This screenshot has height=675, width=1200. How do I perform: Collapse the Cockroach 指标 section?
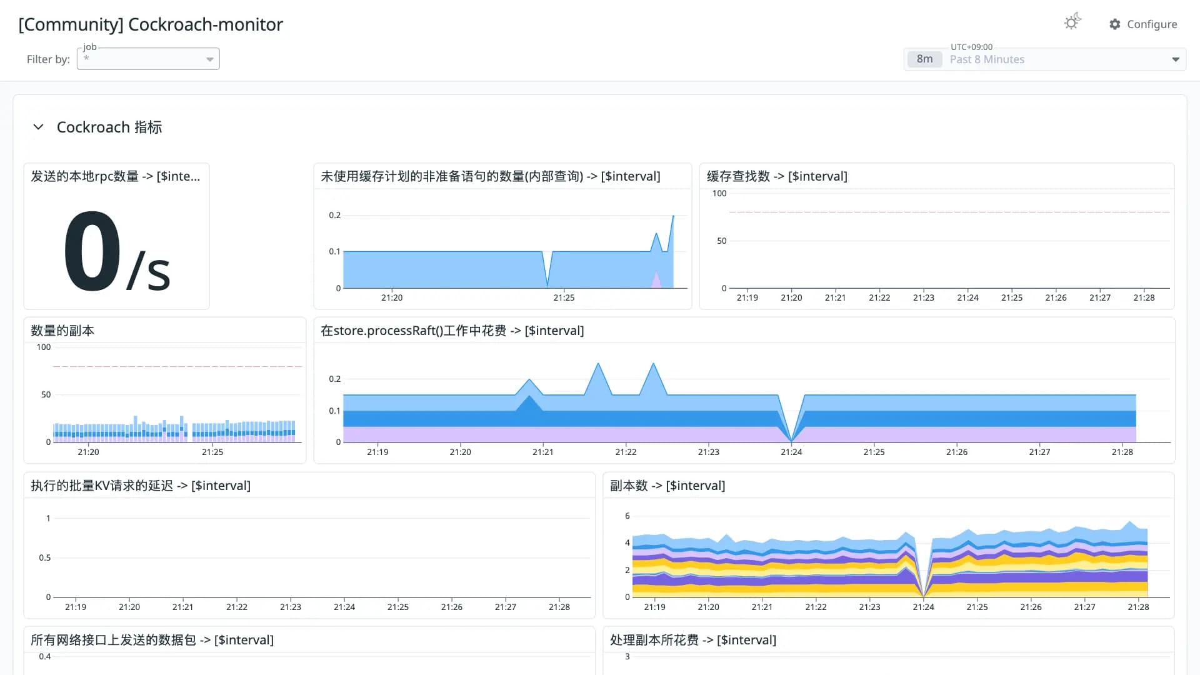coord(38,127)
